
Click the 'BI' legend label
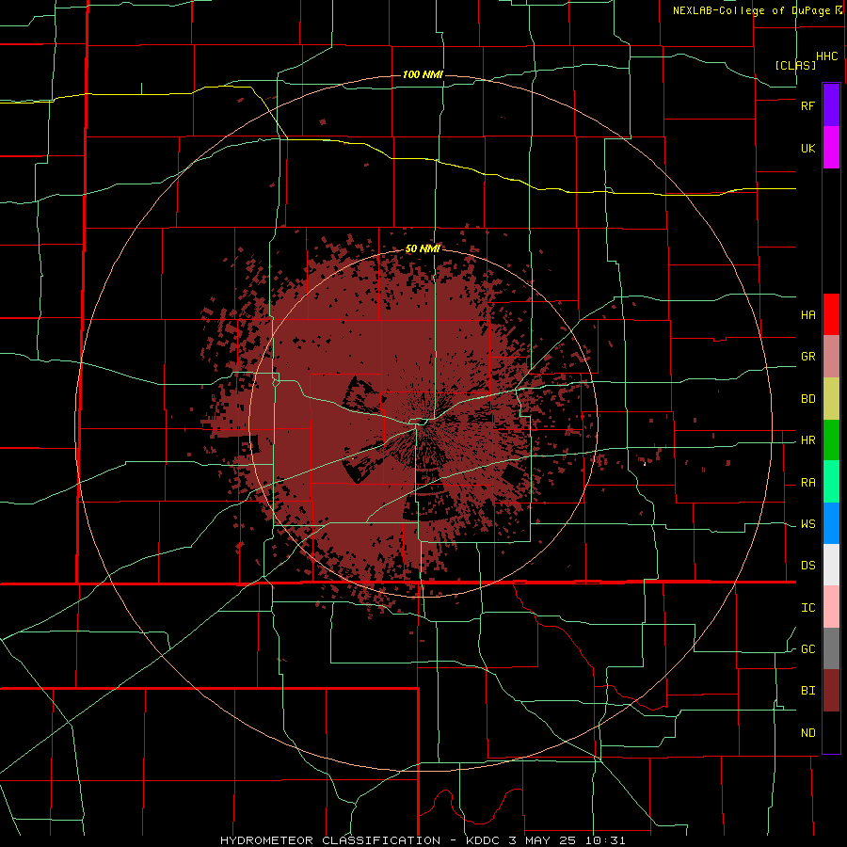[807, 691]
